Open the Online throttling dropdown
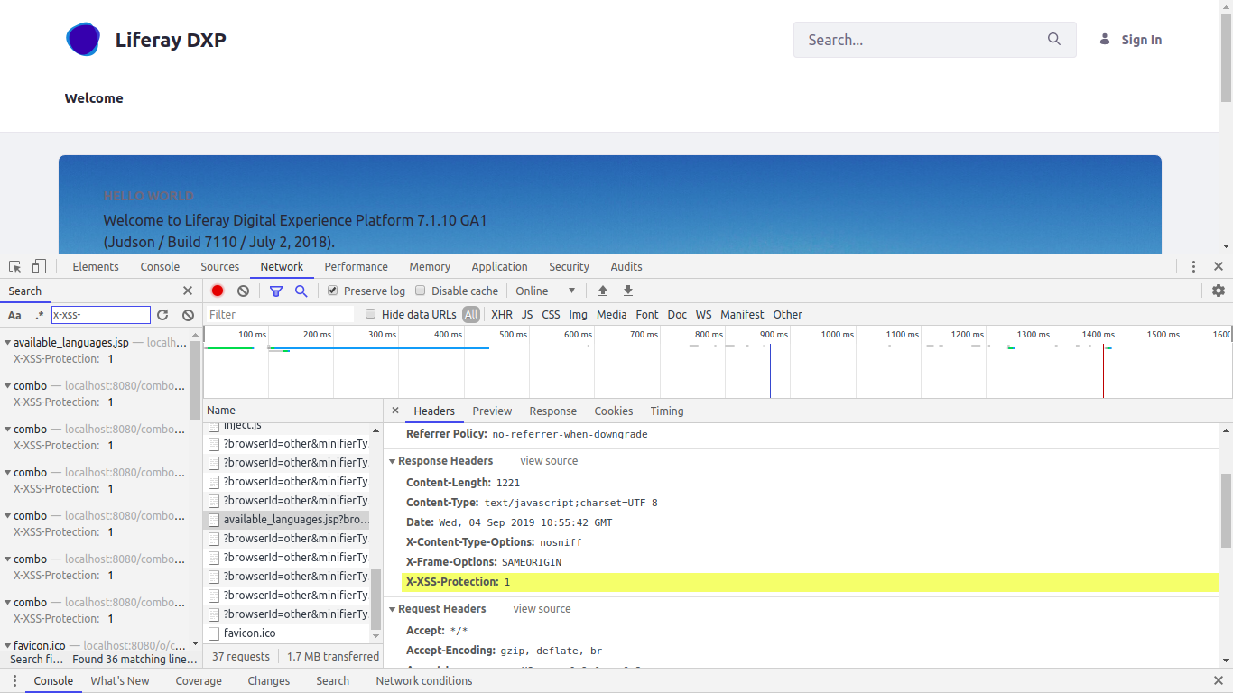 [545, 291]
